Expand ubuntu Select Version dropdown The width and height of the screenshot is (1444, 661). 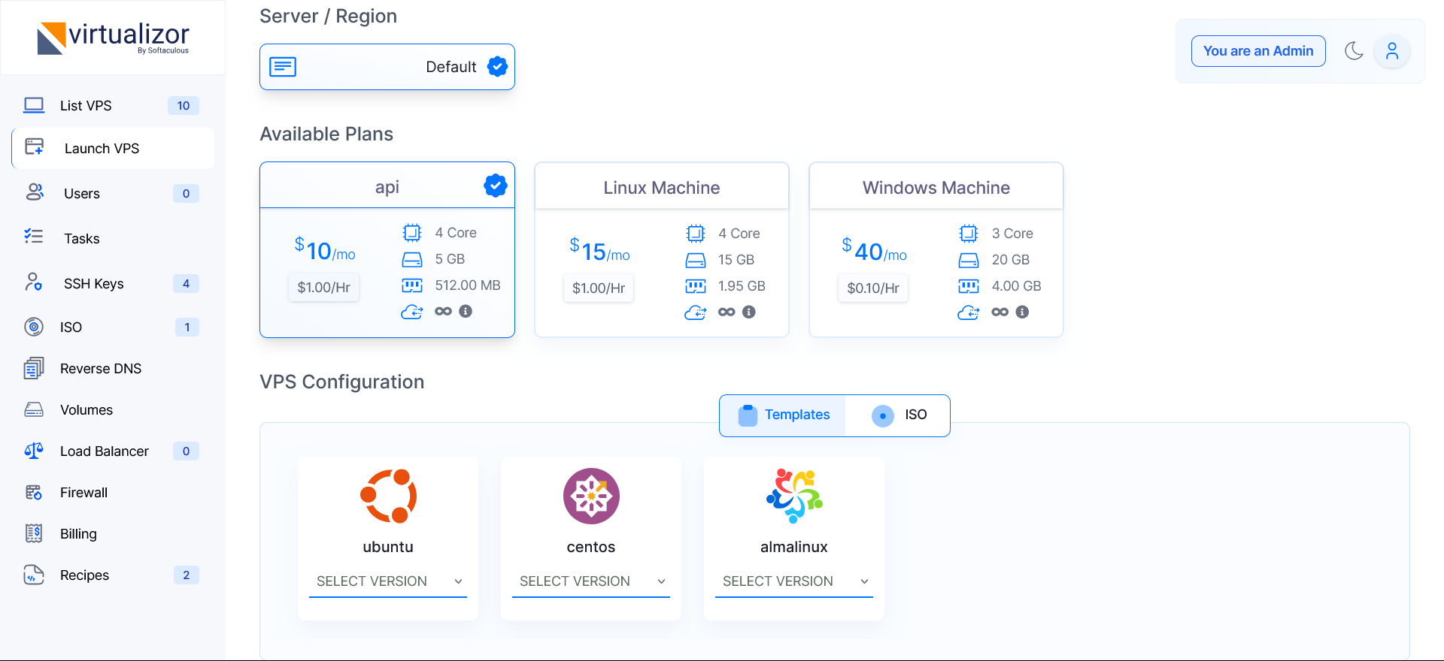click(388, 581)
